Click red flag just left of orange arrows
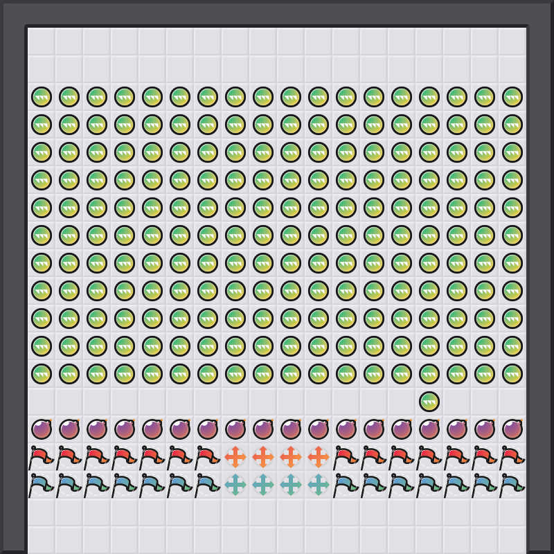Image resolution: width=554 pixels, height=554 pixels. 208,457
